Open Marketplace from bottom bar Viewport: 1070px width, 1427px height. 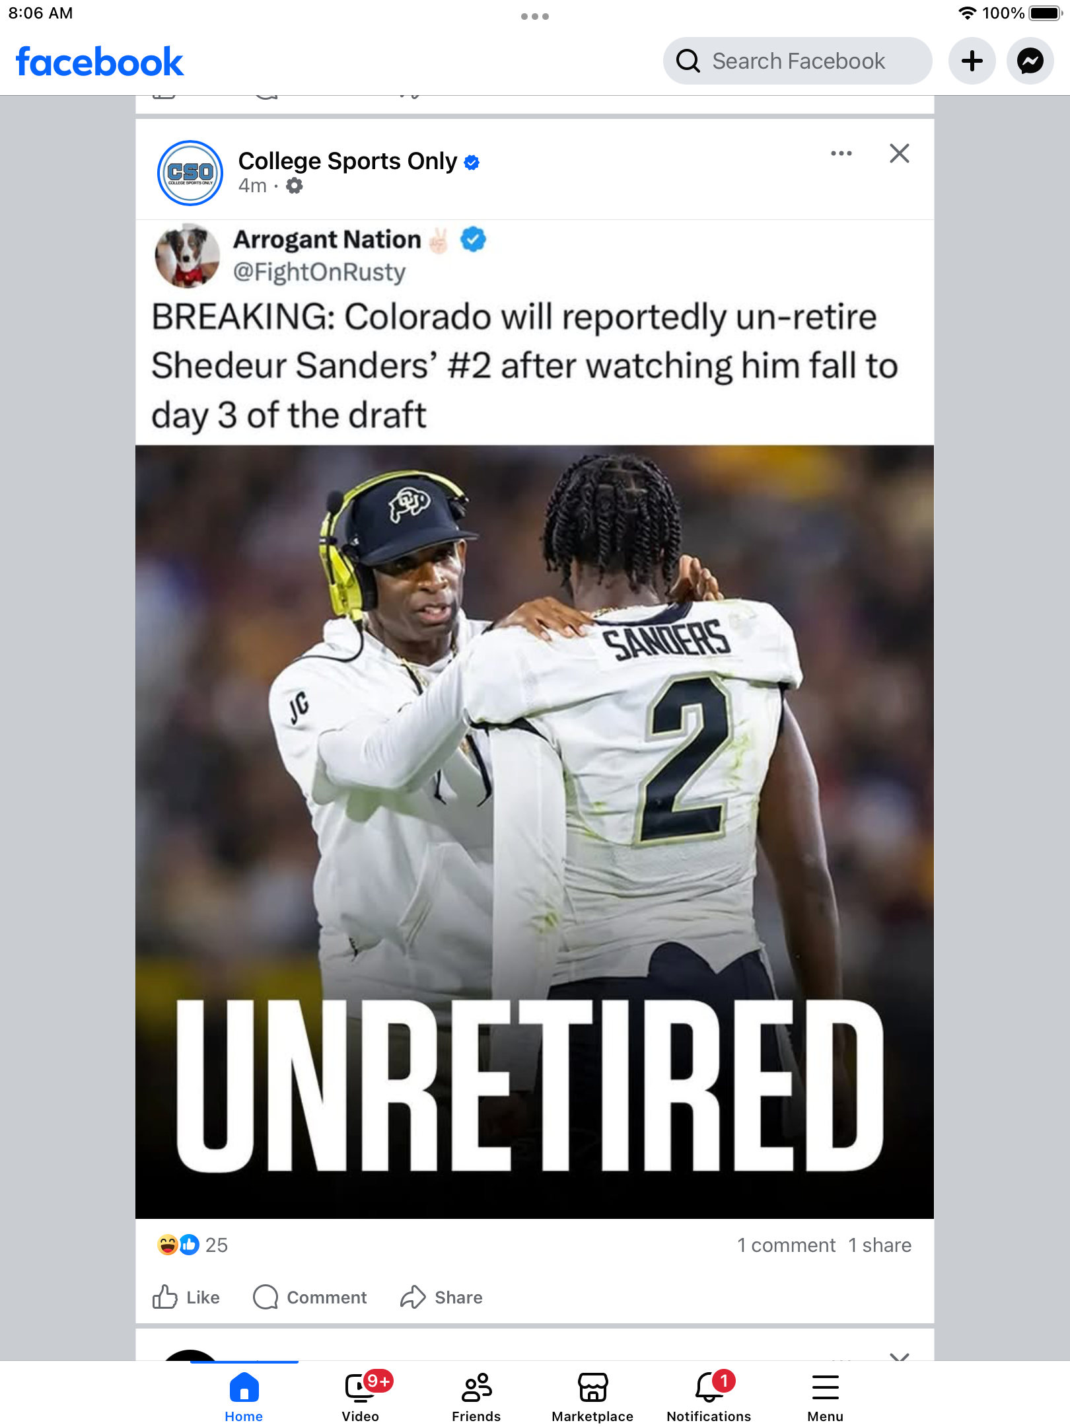[592, 1396]
